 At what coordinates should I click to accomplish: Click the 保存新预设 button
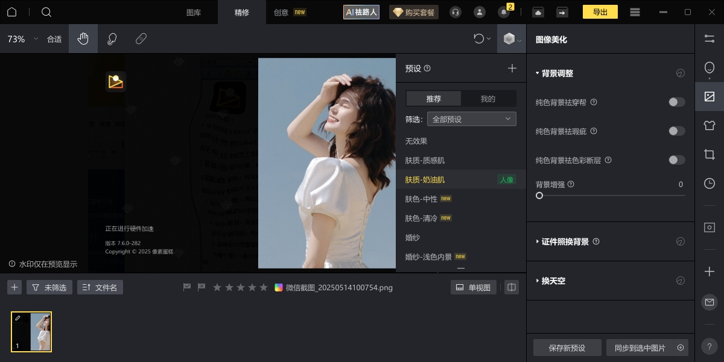[567, 348]
